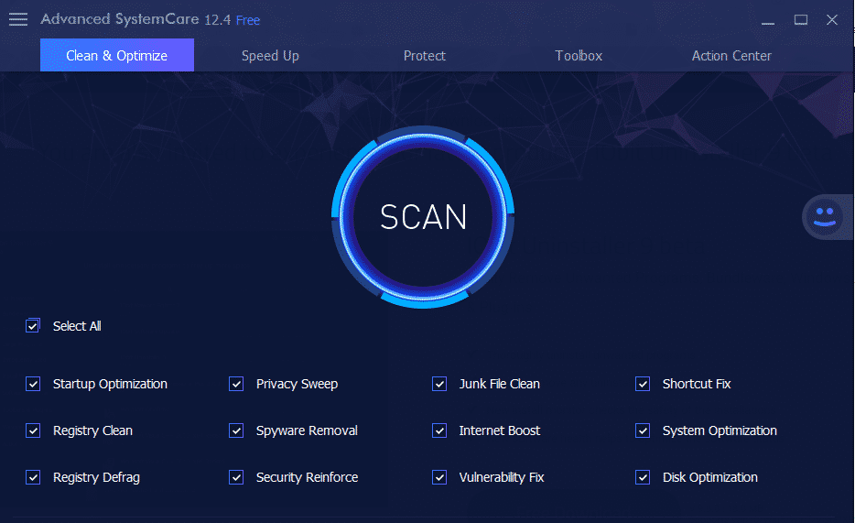Go to the Protect tab
855x523 pixels.
[424, 56]
